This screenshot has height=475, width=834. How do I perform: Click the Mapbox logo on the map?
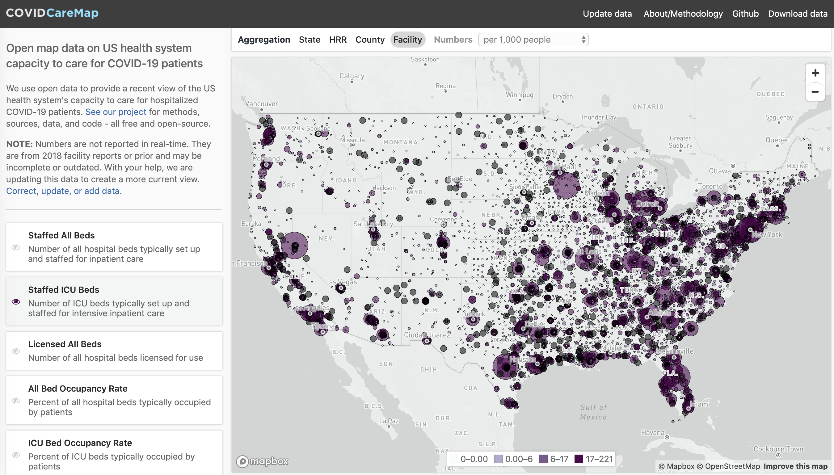262,461
